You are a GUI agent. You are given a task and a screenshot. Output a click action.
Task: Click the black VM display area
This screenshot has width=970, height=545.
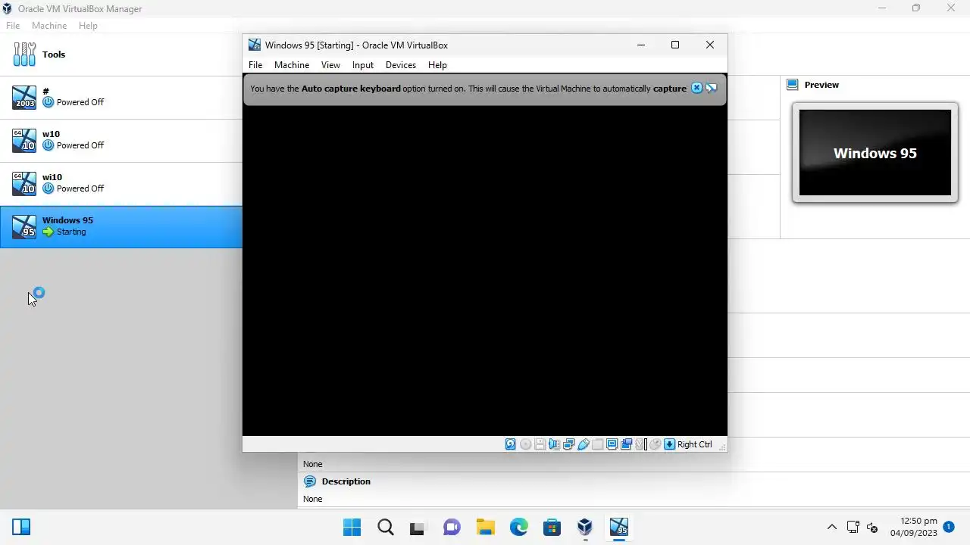point(485,270)
